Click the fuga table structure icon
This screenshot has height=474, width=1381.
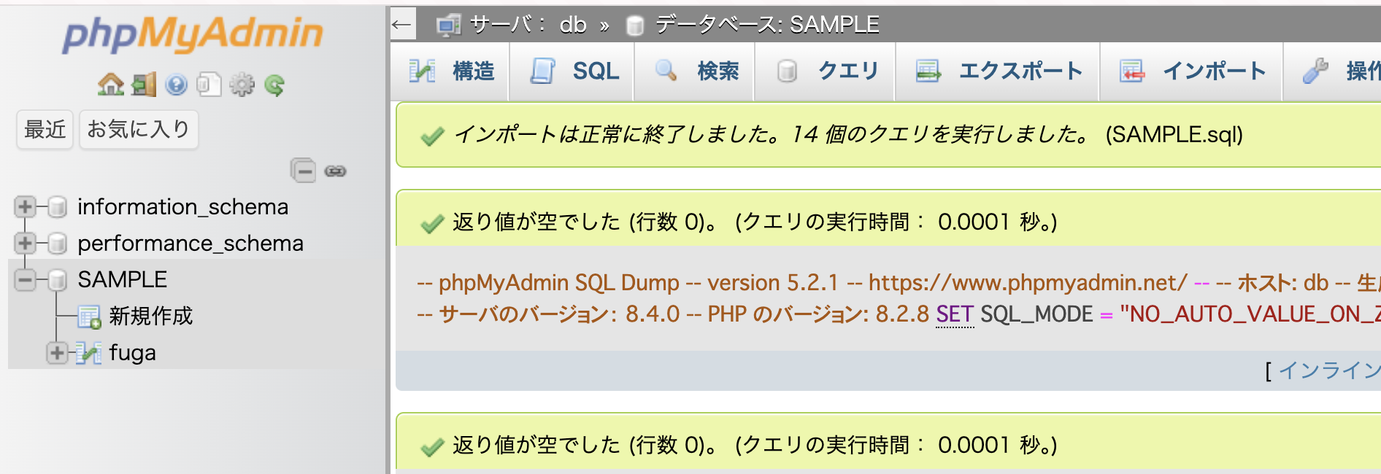(89, 353)
